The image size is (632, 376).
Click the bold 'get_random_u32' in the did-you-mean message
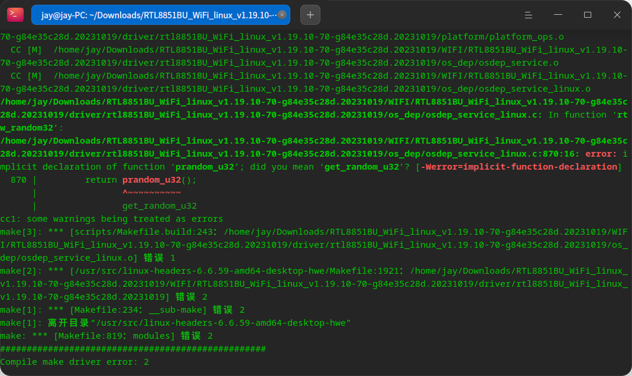(362, 167)
